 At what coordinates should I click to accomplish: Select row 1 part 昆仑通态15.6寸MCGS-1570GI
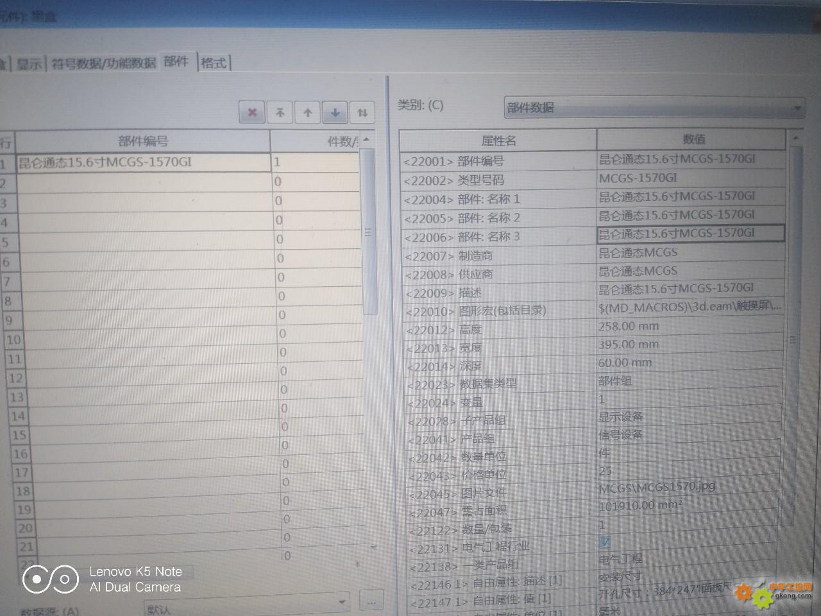point(143,162)
